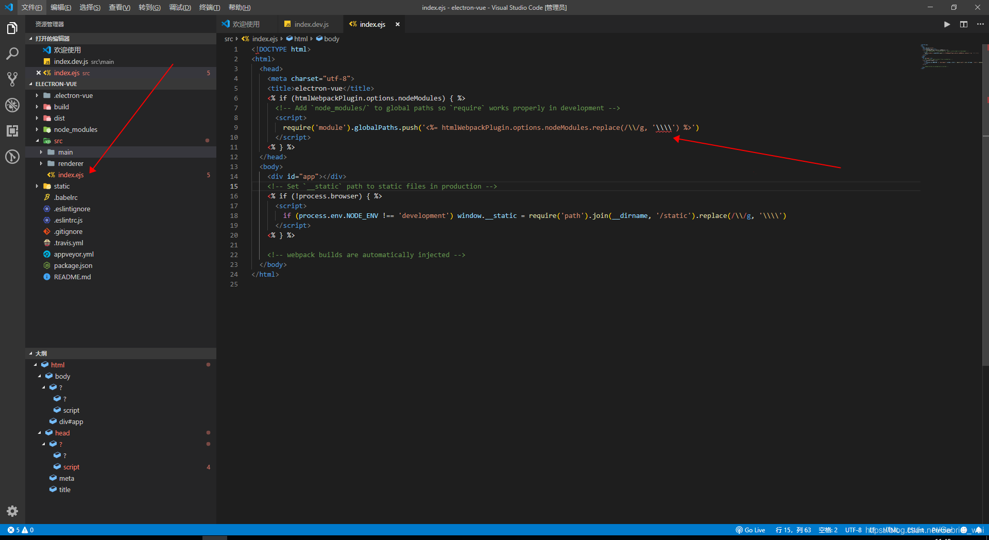Open the 查看(V) menu
Screen dimensions: 989x540
[x=120, y=7]
